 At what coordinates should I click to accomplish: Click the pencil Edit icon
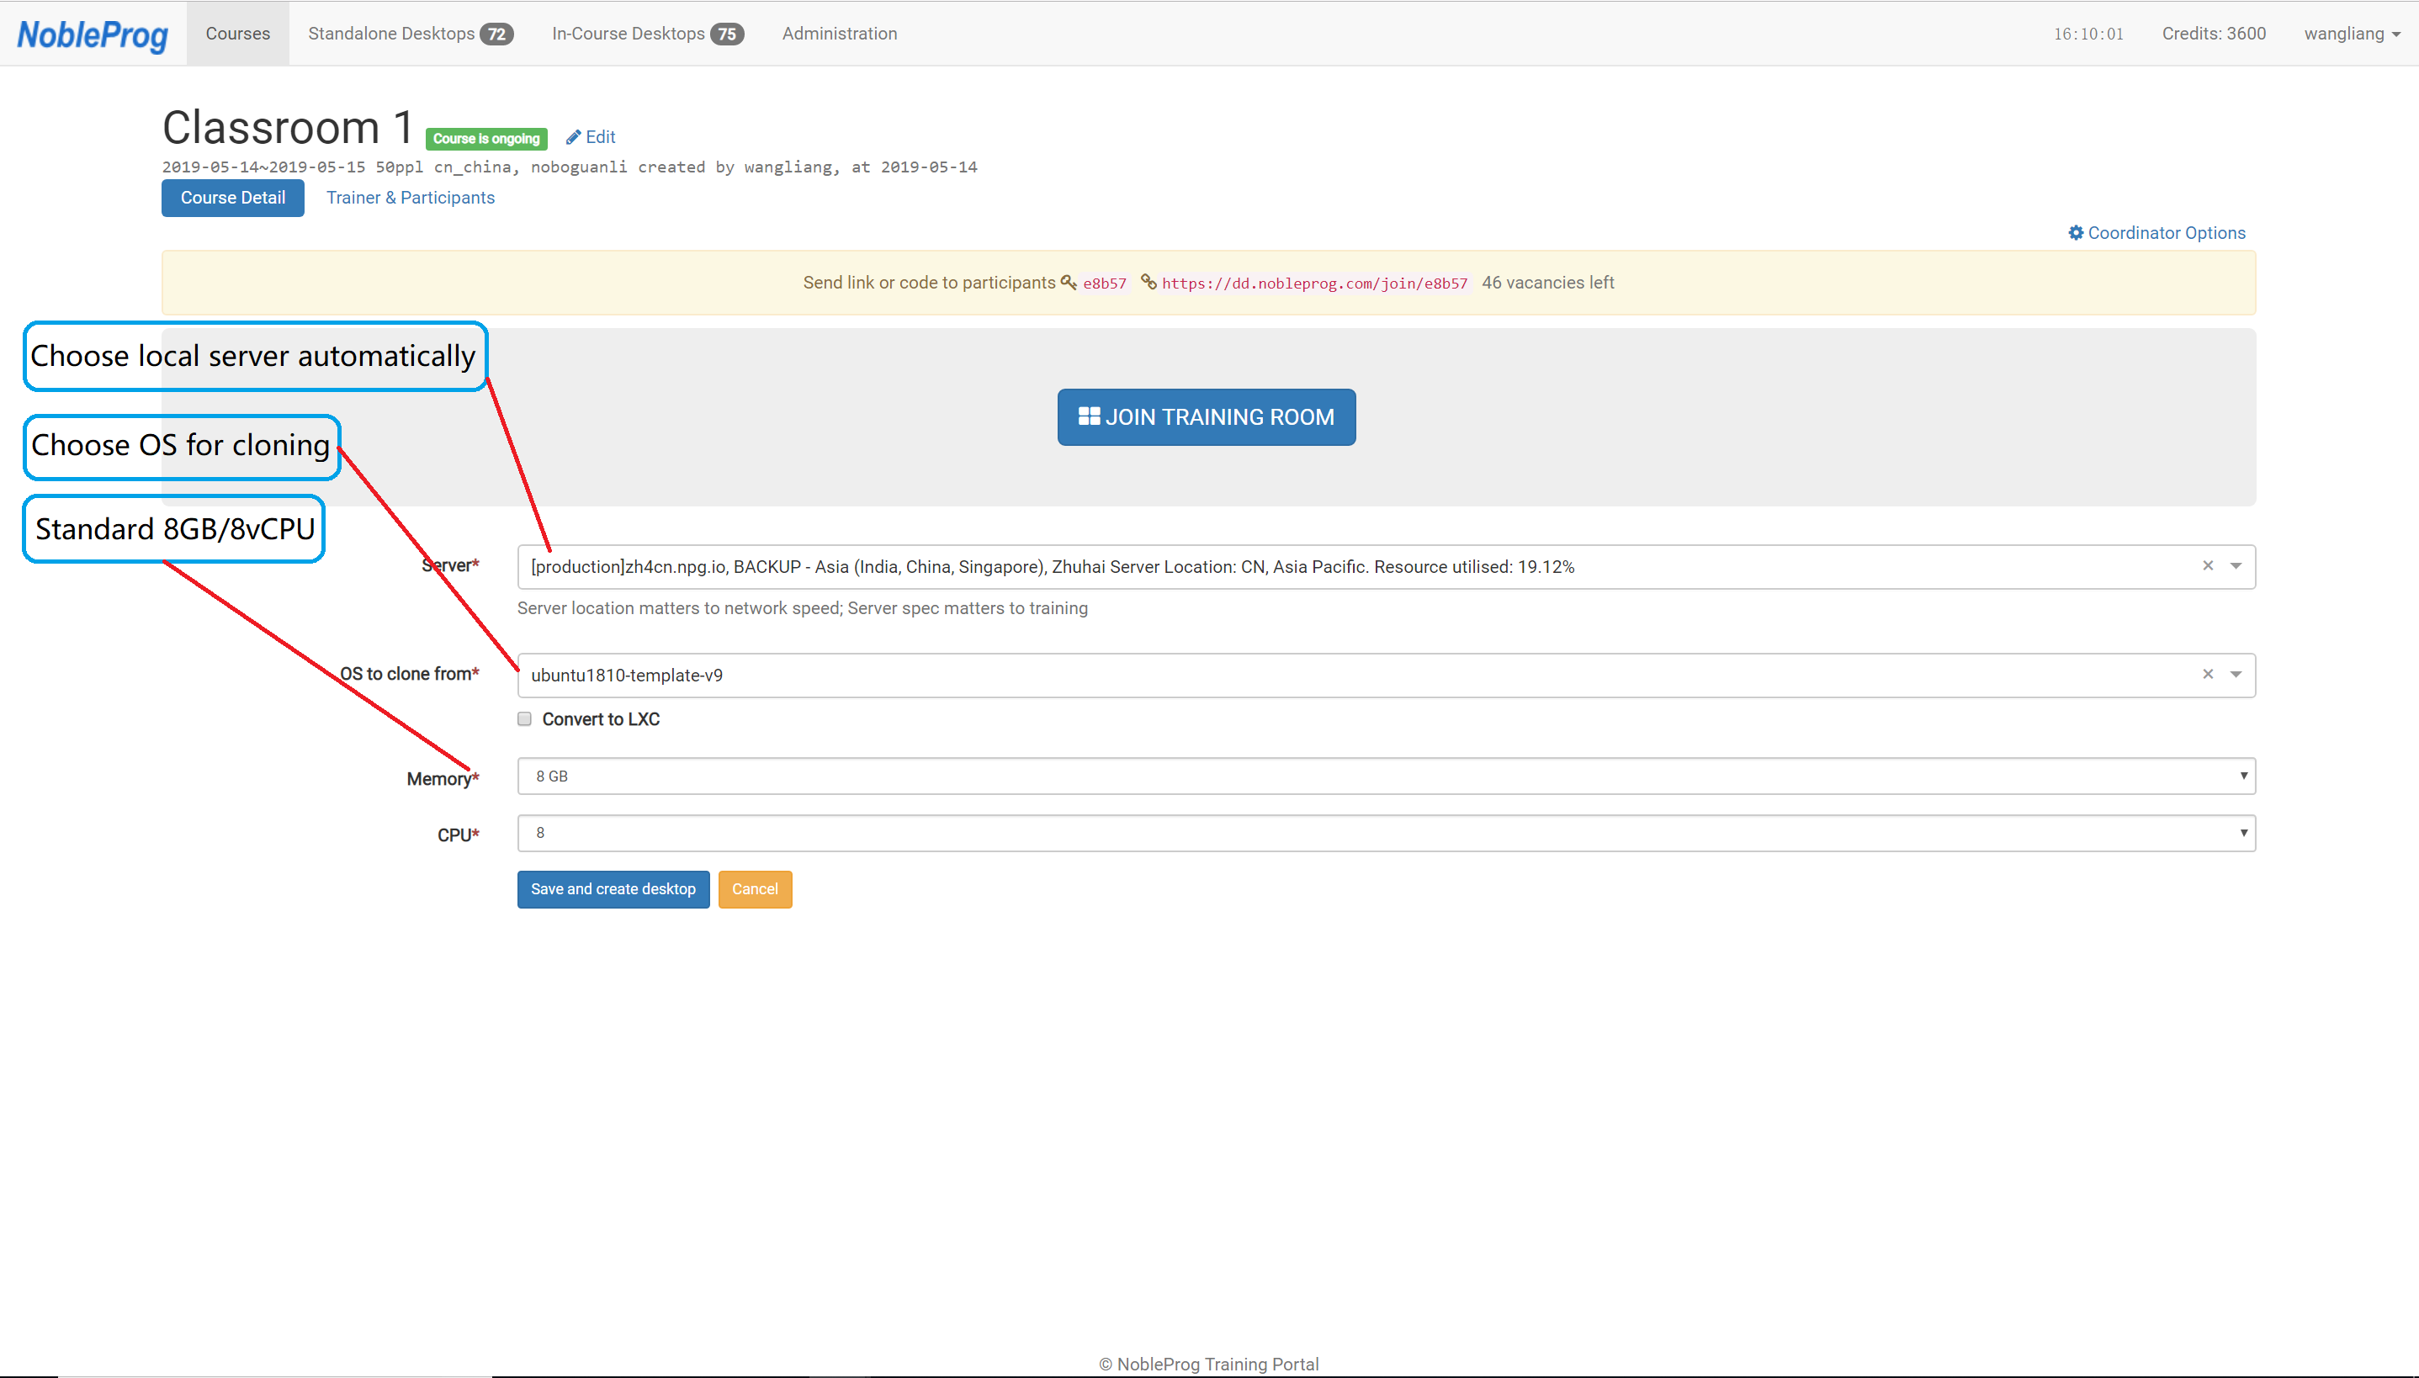[574, 138]
